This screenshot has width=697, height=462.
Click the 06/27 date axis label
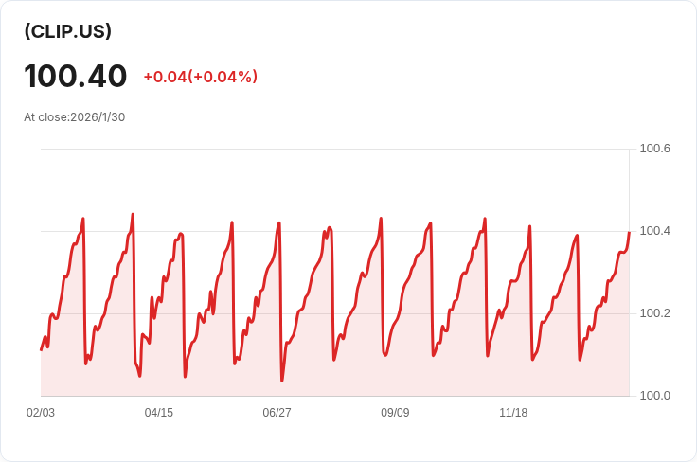click(x=277, y=413)
